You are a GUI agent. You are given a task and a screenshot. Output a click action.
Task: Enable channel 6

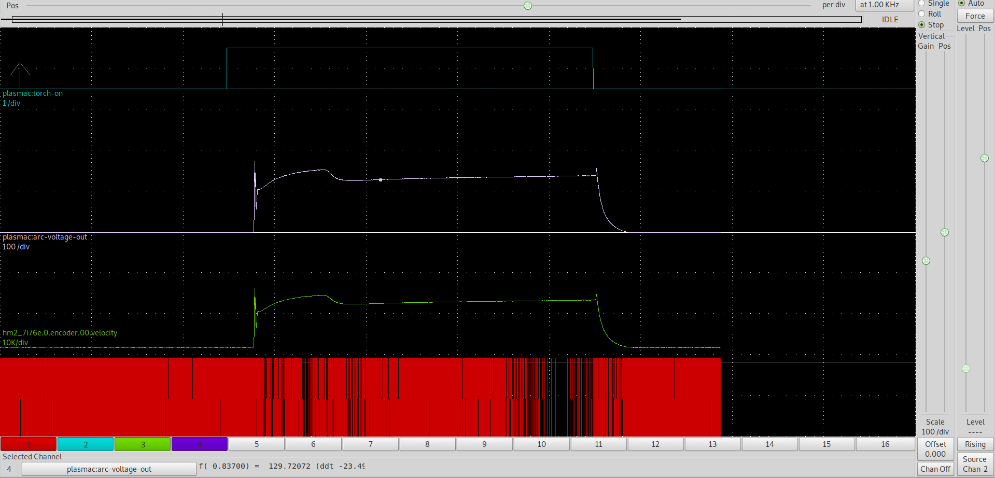(x=314, y=444)
